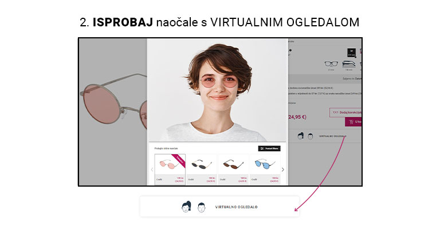Click small VIRTUALNO OGLEDALO link in product panel

click(x=332, y=136)
